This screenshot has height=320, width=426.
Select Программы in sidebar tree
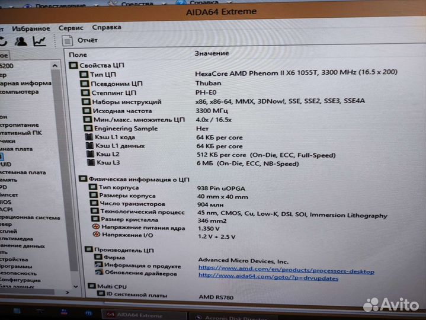[x=16, y=266]
